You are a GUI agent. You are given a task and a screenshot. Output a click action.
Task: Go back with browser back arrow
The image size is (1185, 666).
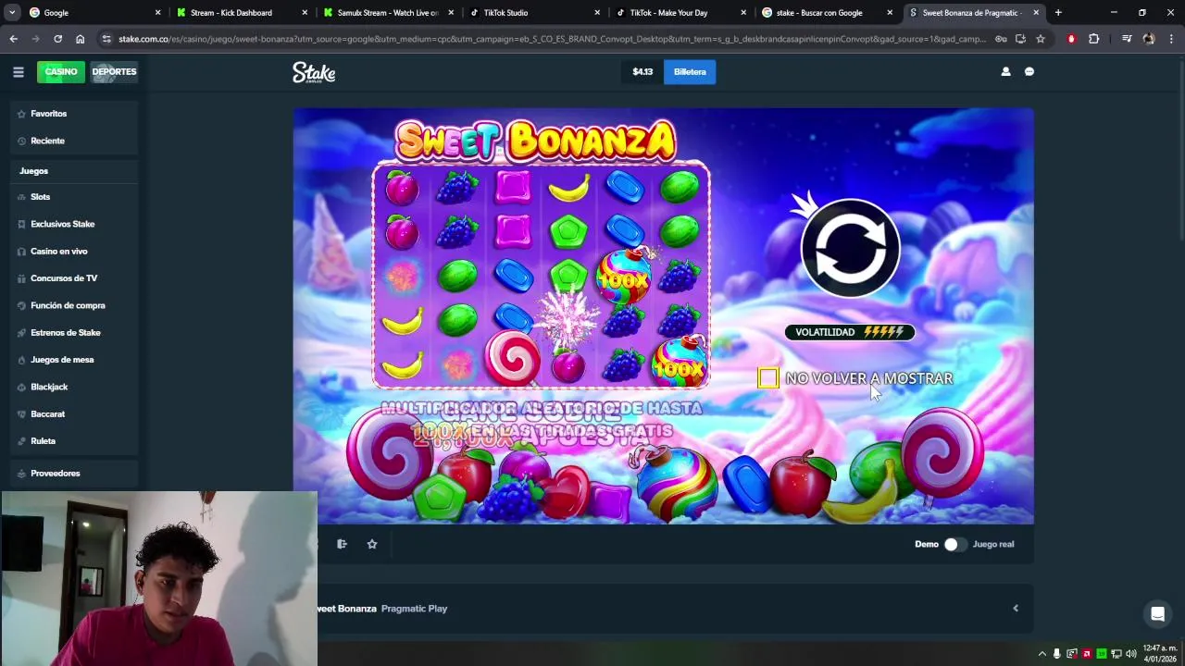pos(13,39)
